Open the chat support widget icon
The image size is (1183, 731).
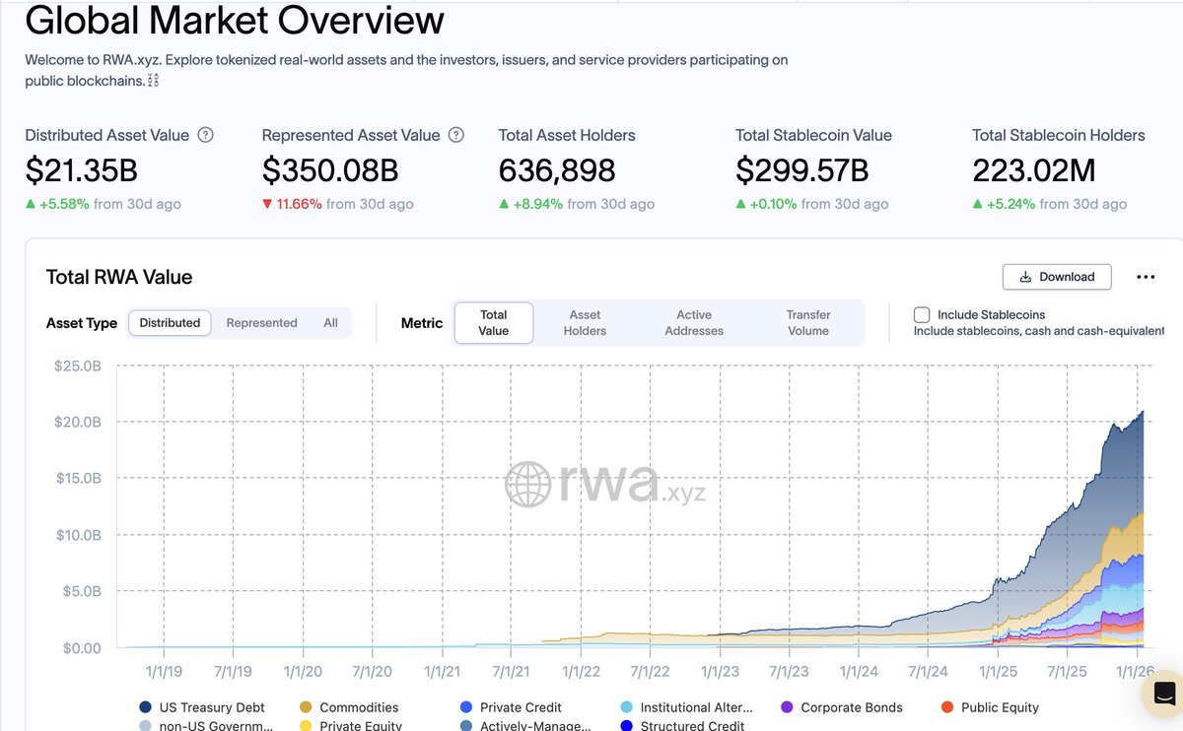point(1163,693)
